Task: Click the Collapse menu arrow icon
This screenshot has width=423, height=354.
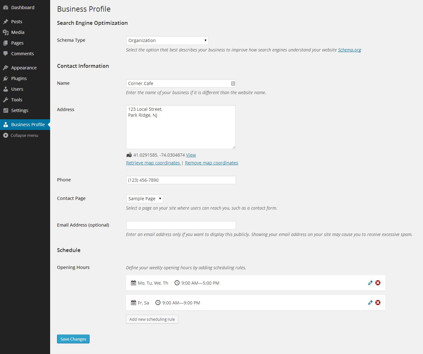Action: [6, 135]
